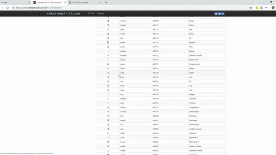Click the intersection symbol in the Cap row
The width and height of the screenshot is (276, 155).
point(108,86)
